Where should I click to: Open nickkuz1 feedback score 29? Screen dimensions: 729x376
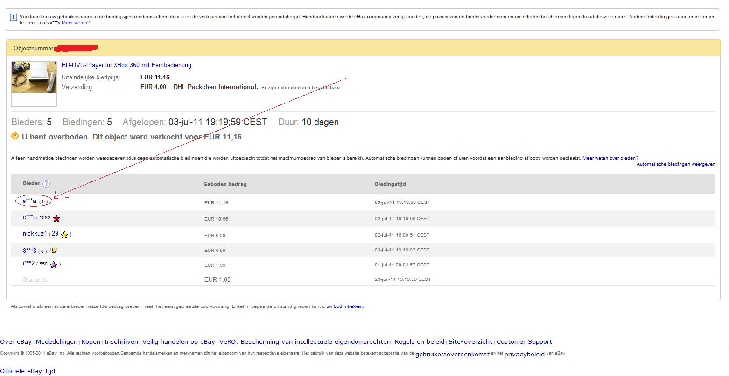pyautogui.click(x=55, y=234)
